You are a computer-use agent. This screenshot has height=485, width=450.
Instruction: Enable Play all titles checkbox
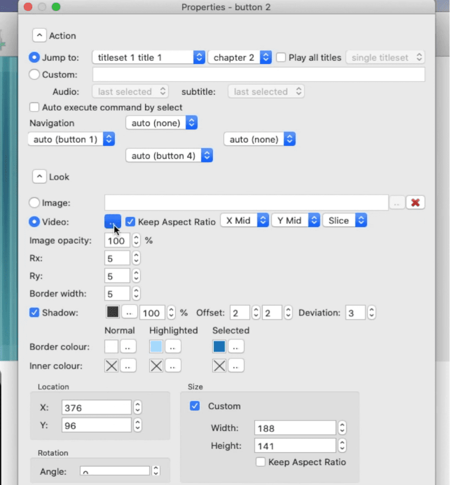(281, 57)
